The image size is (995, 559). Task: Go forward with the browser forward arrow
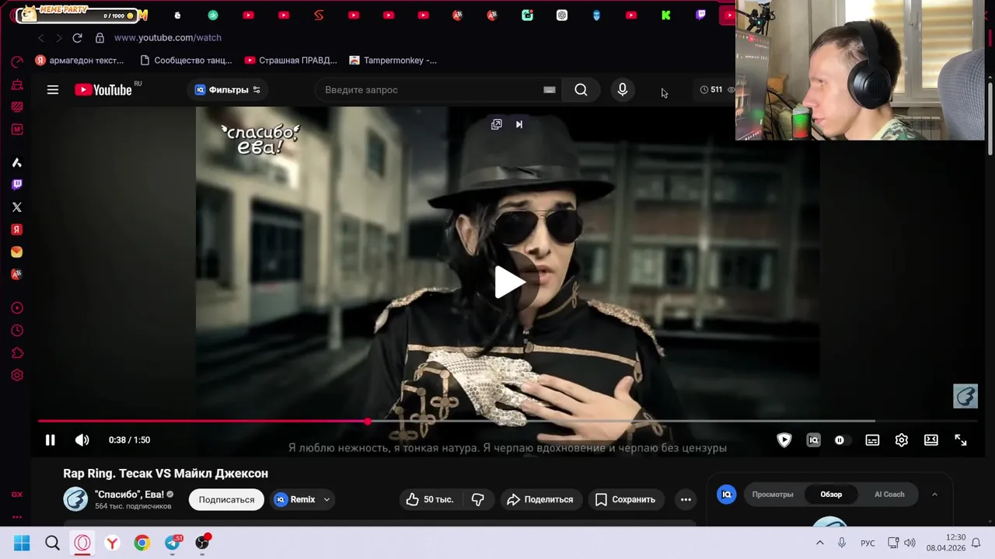[x=58, y=37]
